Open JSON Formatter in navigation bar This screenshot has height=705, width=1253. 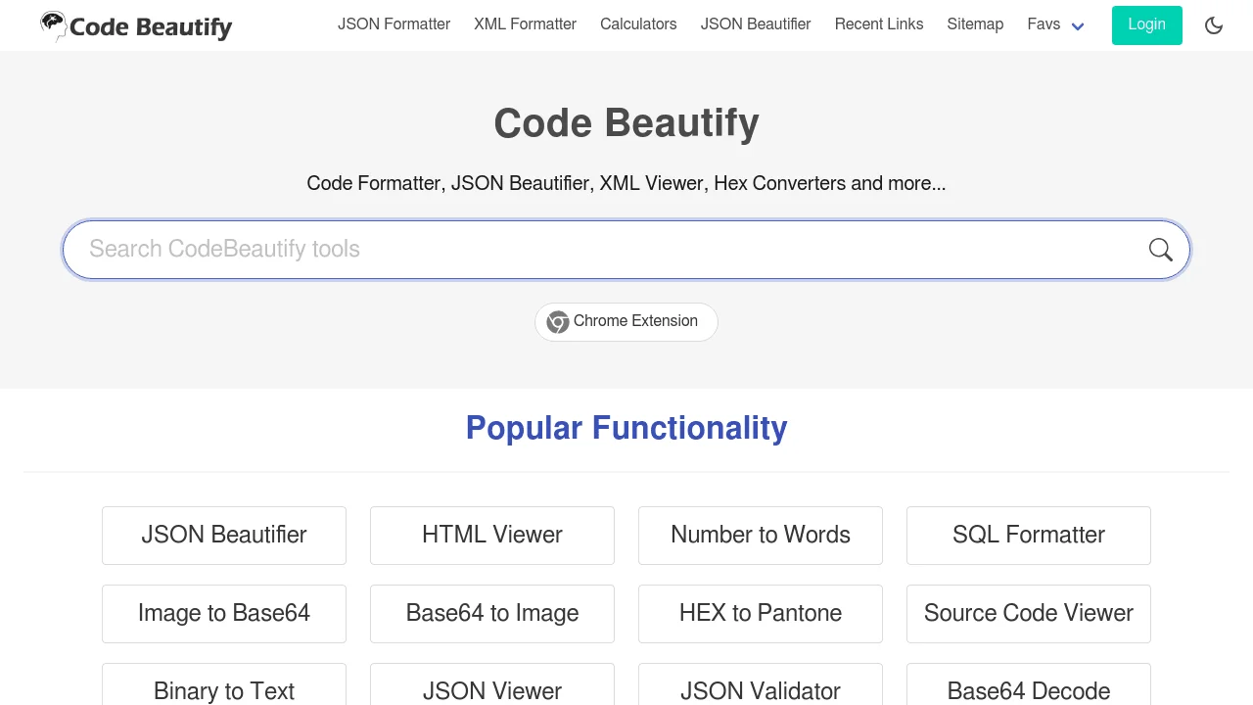click(394, 24)
